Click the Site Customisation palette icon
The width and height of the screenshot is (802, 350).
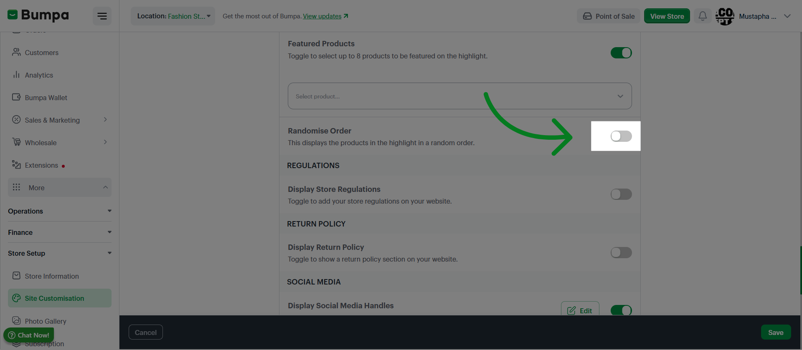[16, 298]
